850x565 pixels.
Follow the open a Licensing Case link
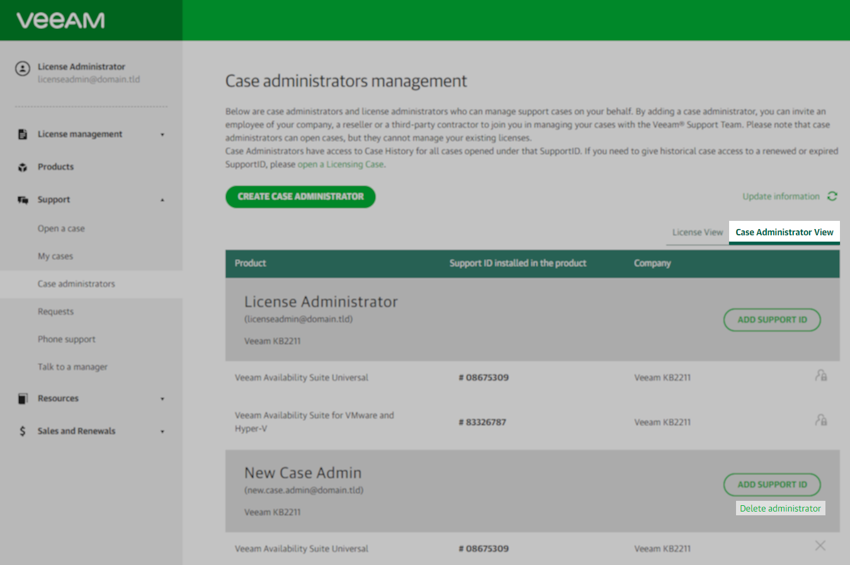point(341,164)
